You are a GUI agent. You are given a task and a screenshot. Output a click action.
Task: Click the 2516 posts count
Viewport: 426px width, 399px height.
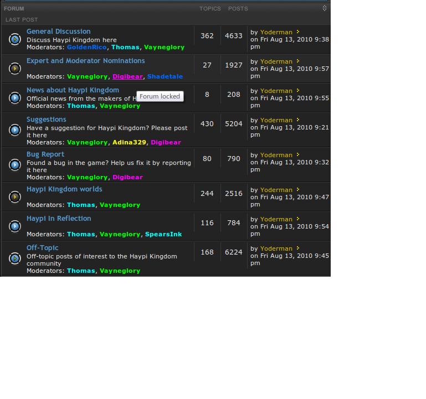click(x=233, y=194)
